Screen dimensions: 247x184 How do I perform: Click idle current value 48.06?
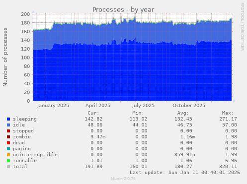point(95,125)
